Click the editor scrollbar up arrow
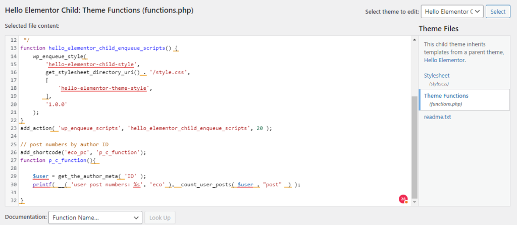 (x=415, y=39)
